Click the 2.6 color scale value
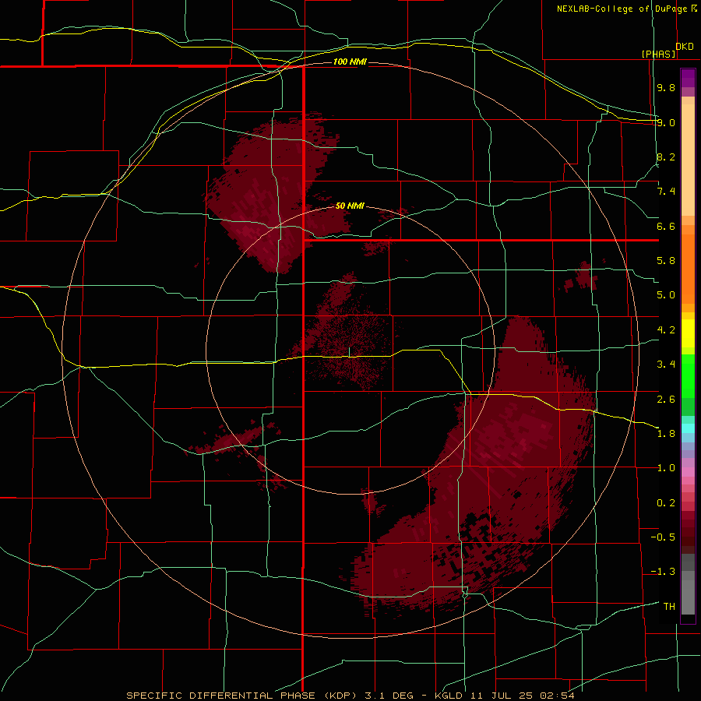 pos(666,400)
